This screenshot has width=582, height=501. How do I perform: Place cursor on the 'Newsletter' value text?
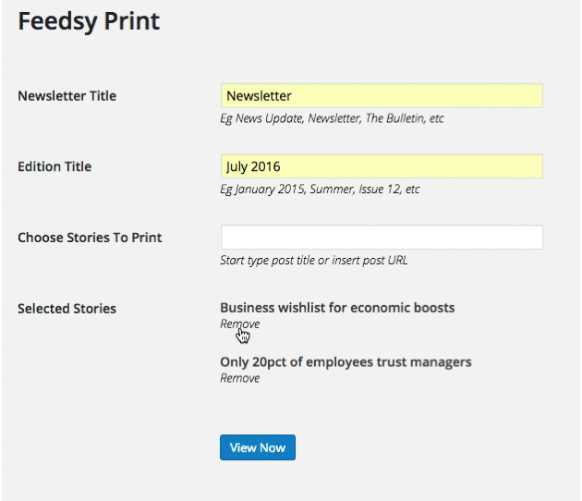(x=259, y=96)
